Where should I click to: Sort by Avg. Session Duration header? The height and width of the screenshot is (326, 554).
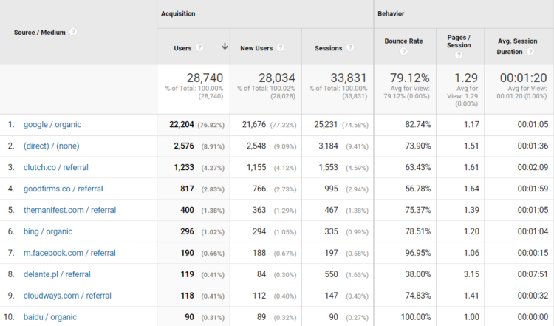pyautogui.click(x=517, y=47)
